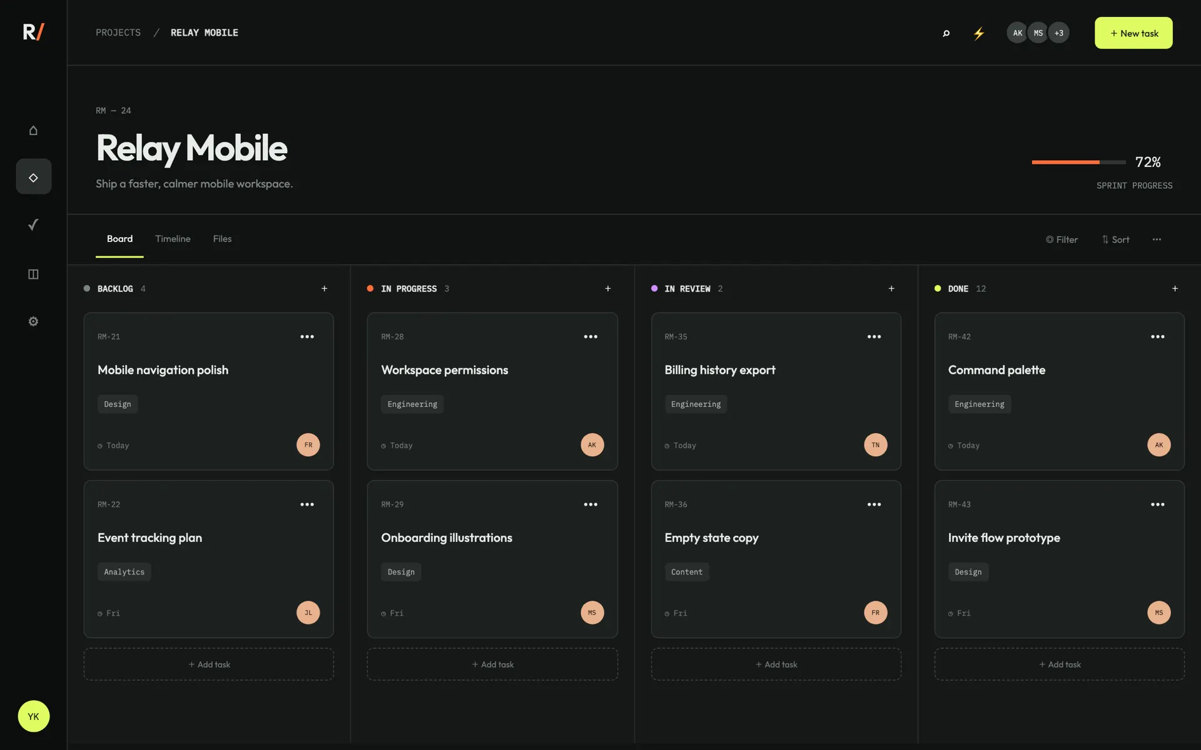Open Billing history export card title
This screenshot has width=1201, height=750.
720,370
